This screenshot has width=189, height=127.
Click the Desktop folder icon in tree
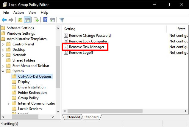[8, 50]
